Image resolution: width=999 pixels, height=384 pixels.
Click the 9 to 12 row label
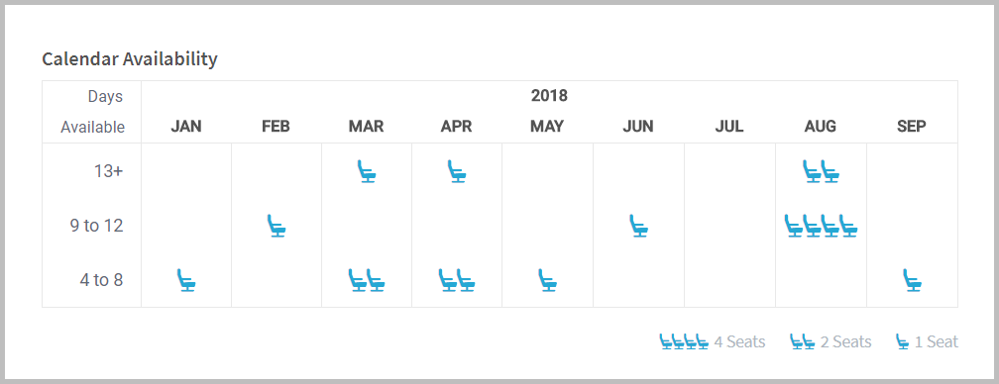pyautogui.click(x=96, y=226)
